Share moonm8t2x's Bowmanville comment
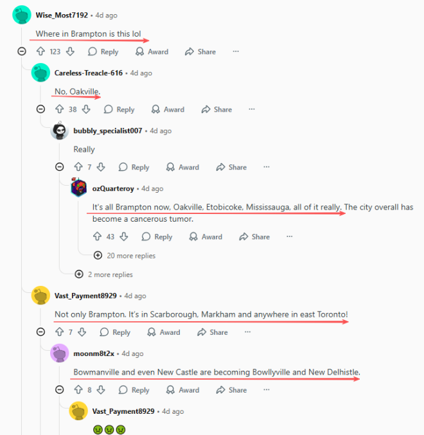 point(231,390)
